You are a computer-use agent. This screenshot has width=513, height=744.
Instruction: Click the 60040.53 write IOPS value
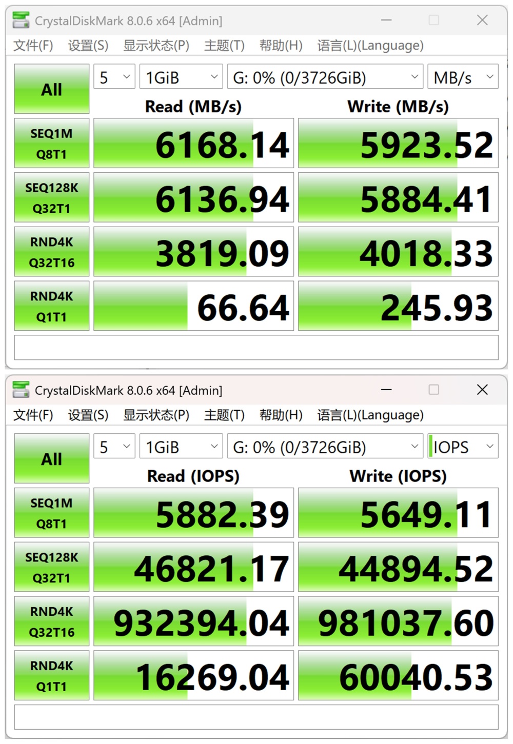(398, 676)
